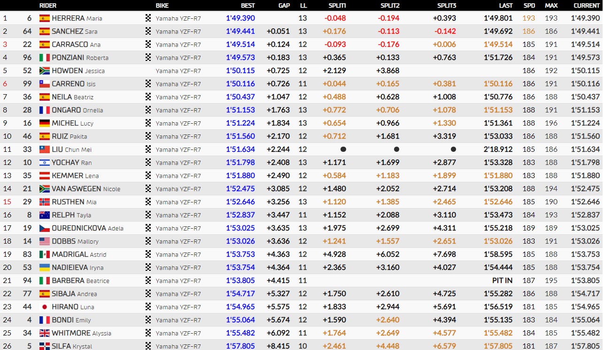Click the US flag beside DOBBS Mallory
604x350 pixels.
[x=45, y=241]
